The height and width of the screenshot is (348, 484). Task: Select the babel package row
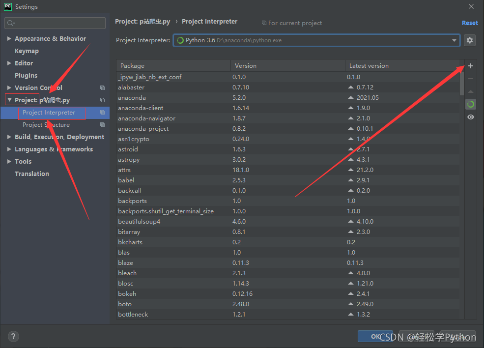click(x=287, y=180)
